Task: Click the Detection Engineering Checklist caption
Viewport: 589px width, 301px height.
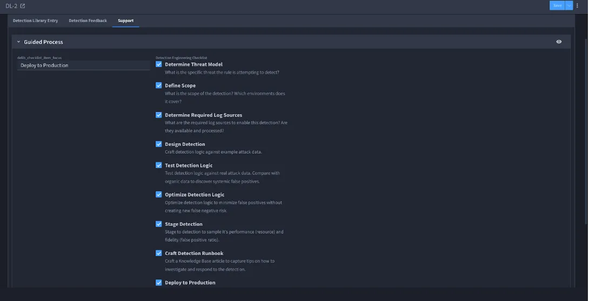Action: tap(182, 58)
